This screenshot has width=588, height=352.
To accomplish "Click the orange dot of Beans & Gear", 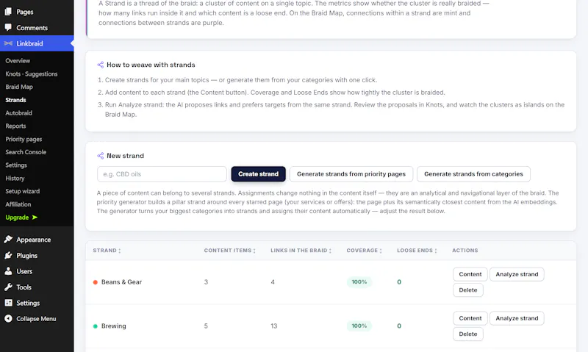I will (x=96, y=282).
